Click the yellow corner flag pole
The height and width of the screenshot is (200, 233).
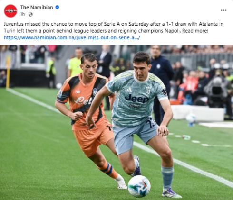coord(8,72)
